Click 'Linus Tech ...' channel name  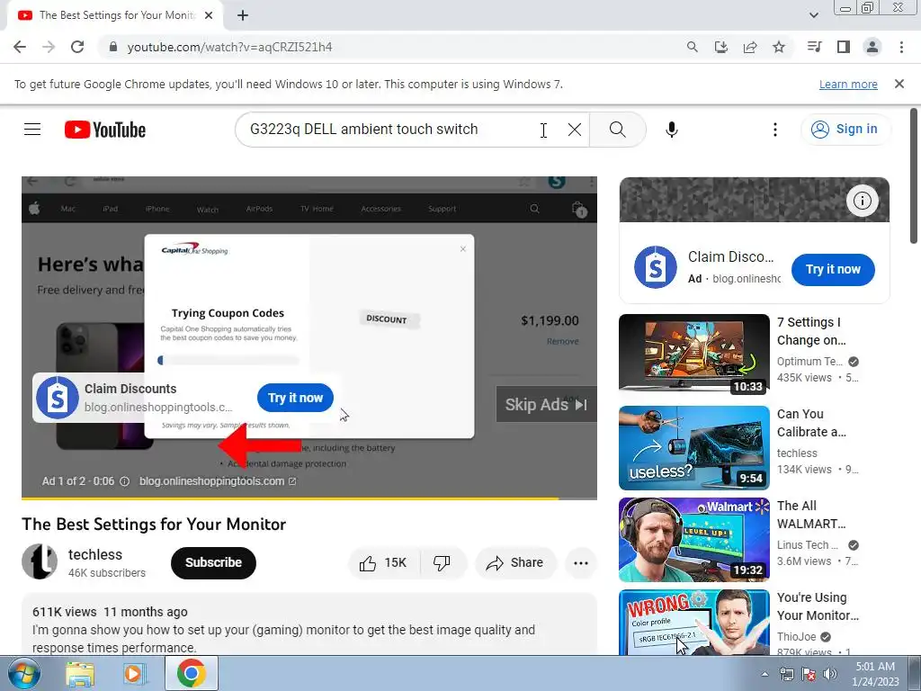807,544
